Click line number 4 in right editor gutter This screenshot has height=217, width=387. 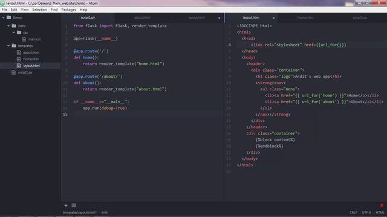pyautogui.click(x=230, y=45)
